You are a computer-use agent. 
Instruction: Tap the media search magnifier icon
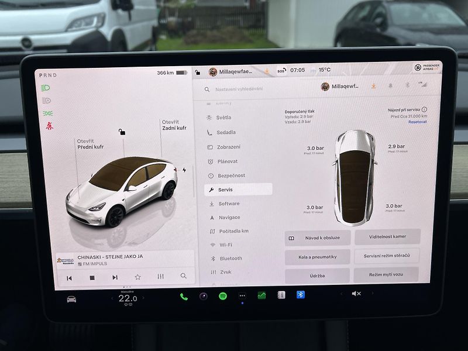coord(184,276)
